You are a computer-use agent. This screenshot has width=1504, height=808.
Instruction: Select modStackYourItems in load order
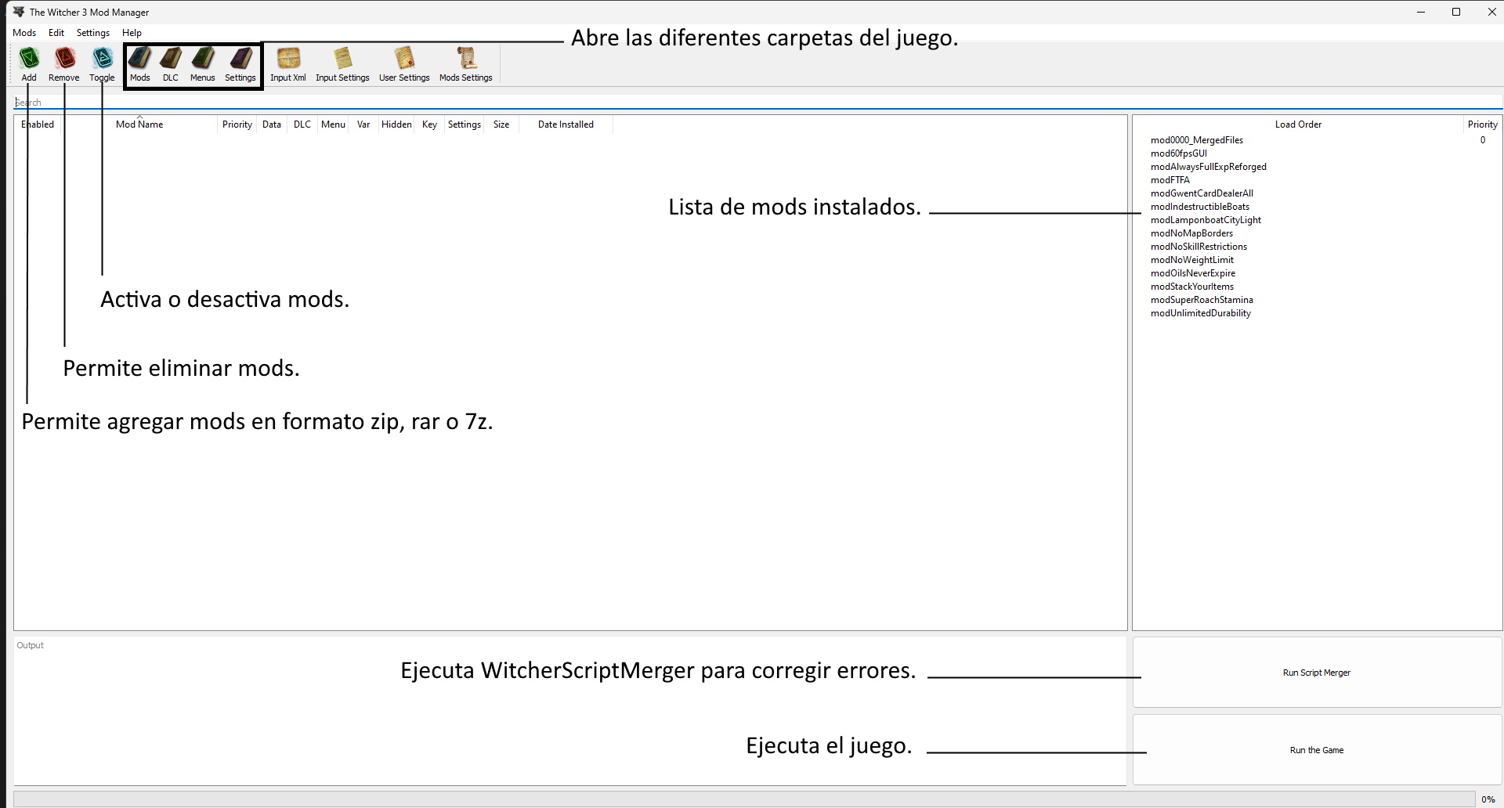[x=1192, y=287]
